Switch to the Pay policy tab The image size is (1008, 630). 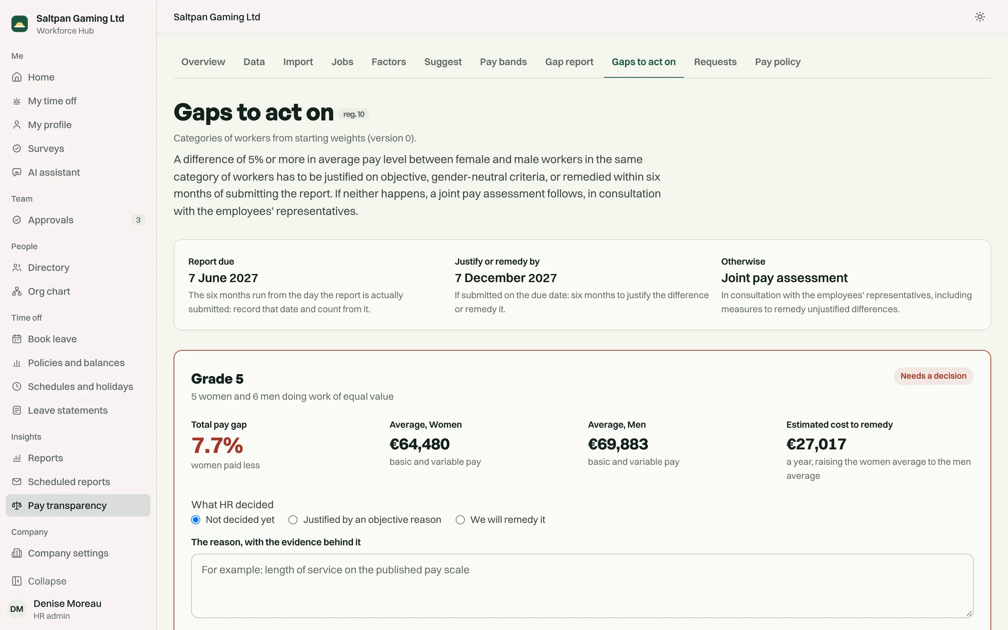pyautogui.click(x=778, y=62)
